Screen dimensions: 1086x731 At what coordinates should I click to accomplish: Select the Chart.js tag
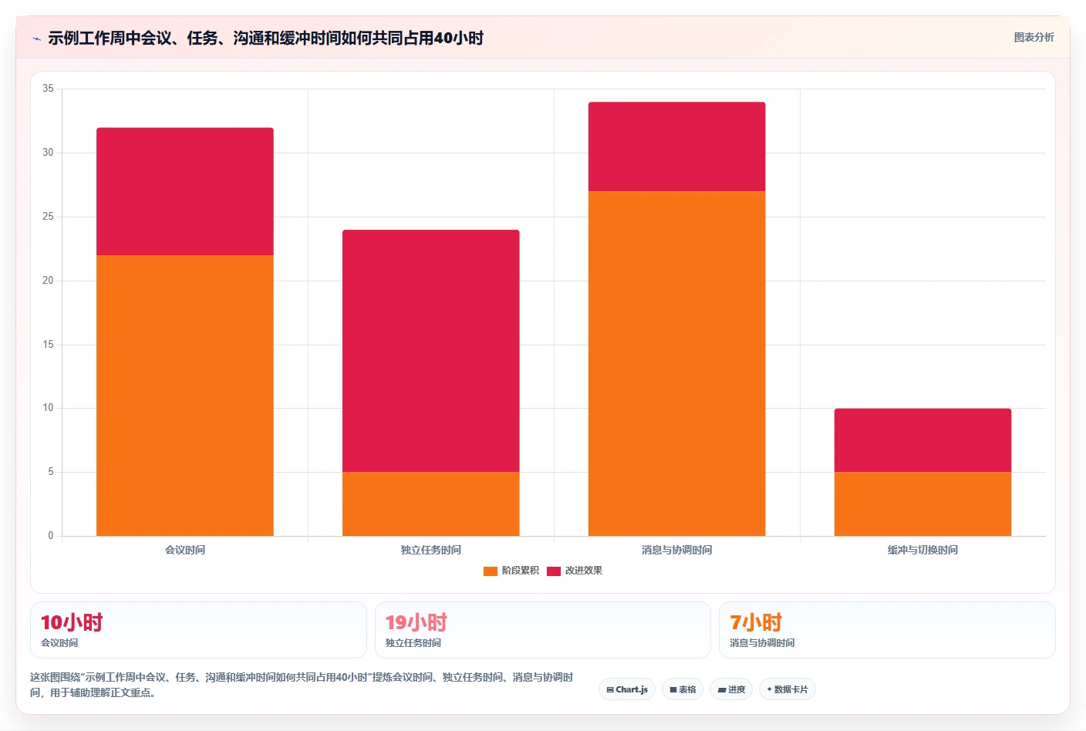tap(627, 689)
